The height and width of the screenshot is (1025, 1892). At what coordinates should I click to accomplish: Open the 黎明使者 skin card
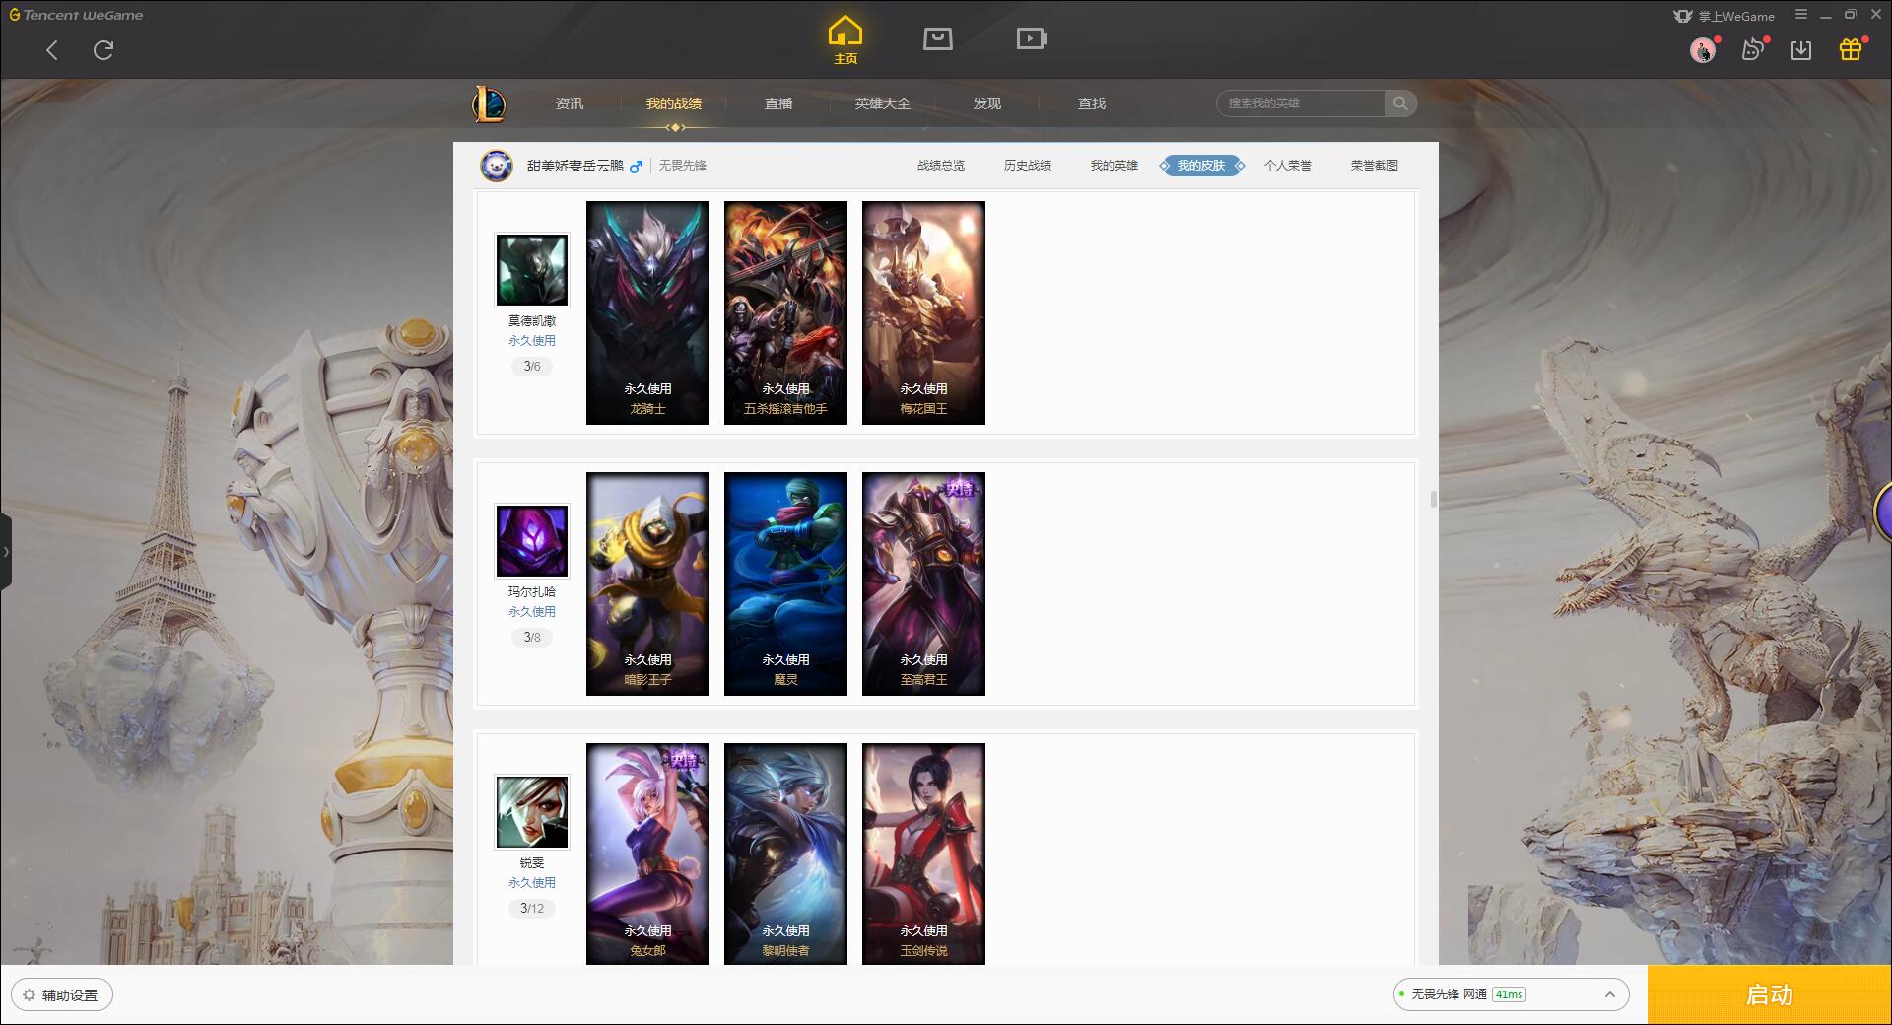[x=785, y=854]
